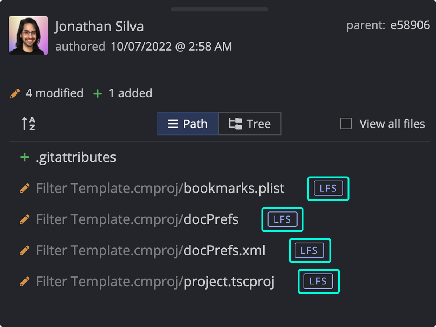
Task: Click Jonathan Silva's profile picture
Action: tap(28, 35)
